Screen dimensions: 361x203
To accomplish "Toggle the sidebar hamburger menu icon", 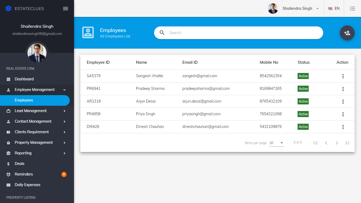I will (x=66, y=8).
